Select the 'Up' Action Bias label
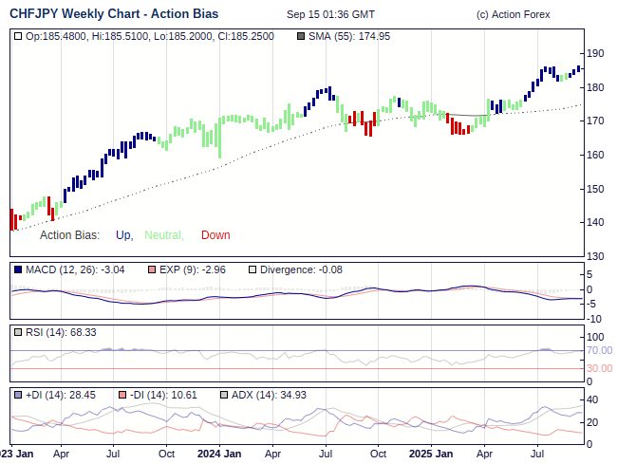 [x=123, y=235]
